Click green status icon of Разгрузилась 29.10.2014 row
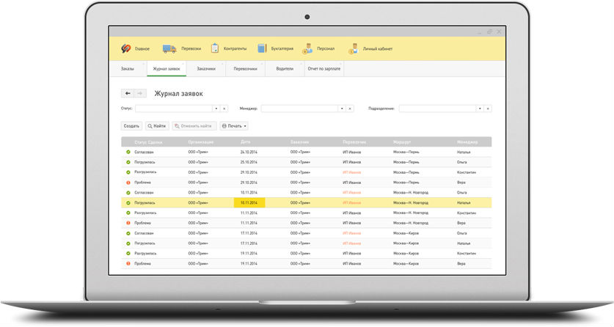 pos(128,172)
